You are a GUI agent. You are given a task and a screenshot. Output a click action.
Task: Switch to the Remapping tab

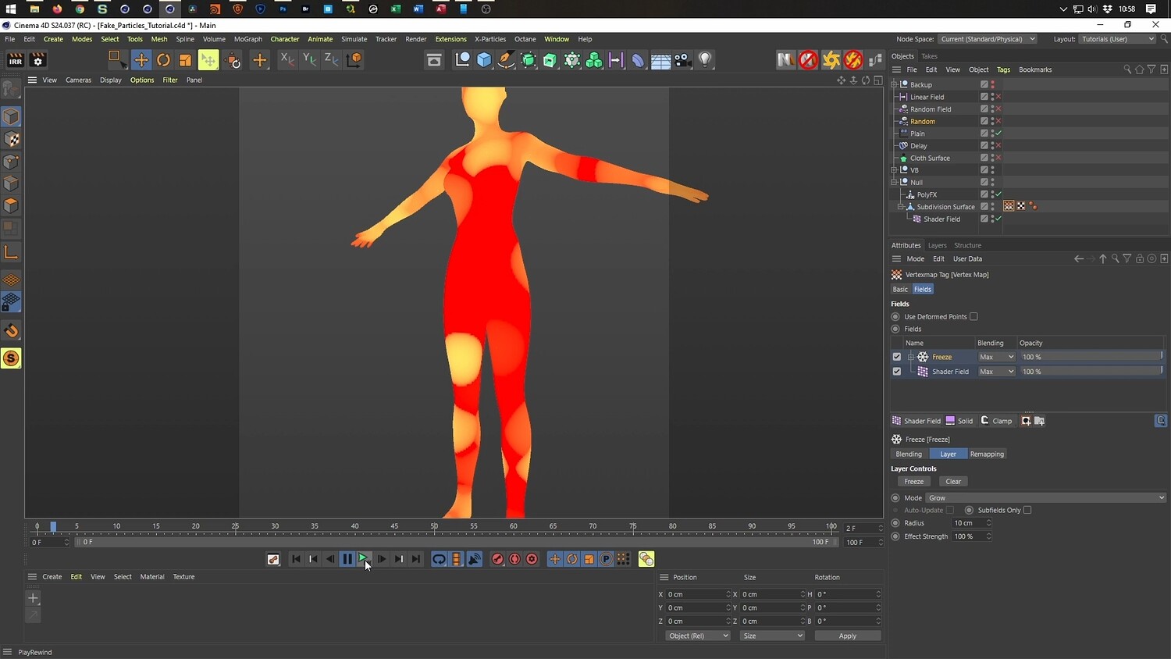[x=987, y=454]
